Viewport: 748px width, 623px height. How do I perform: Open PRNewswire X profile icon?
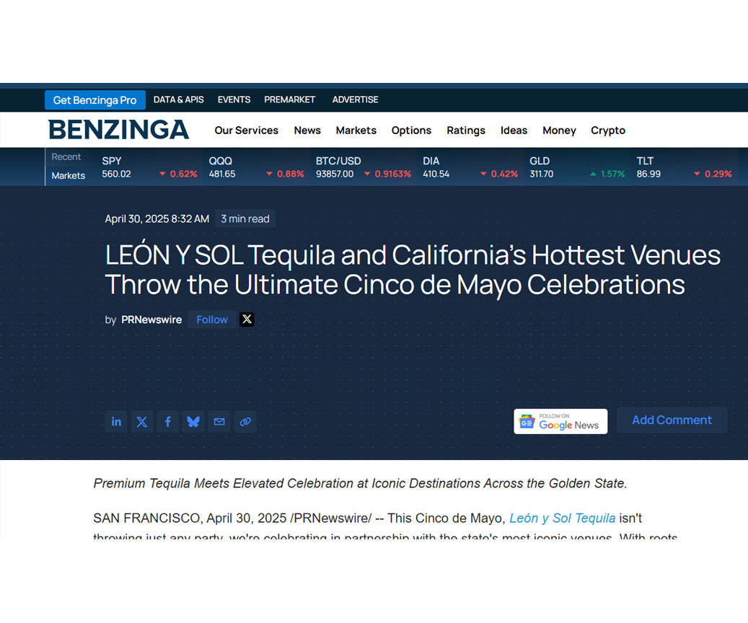click(x=247, y=319)
